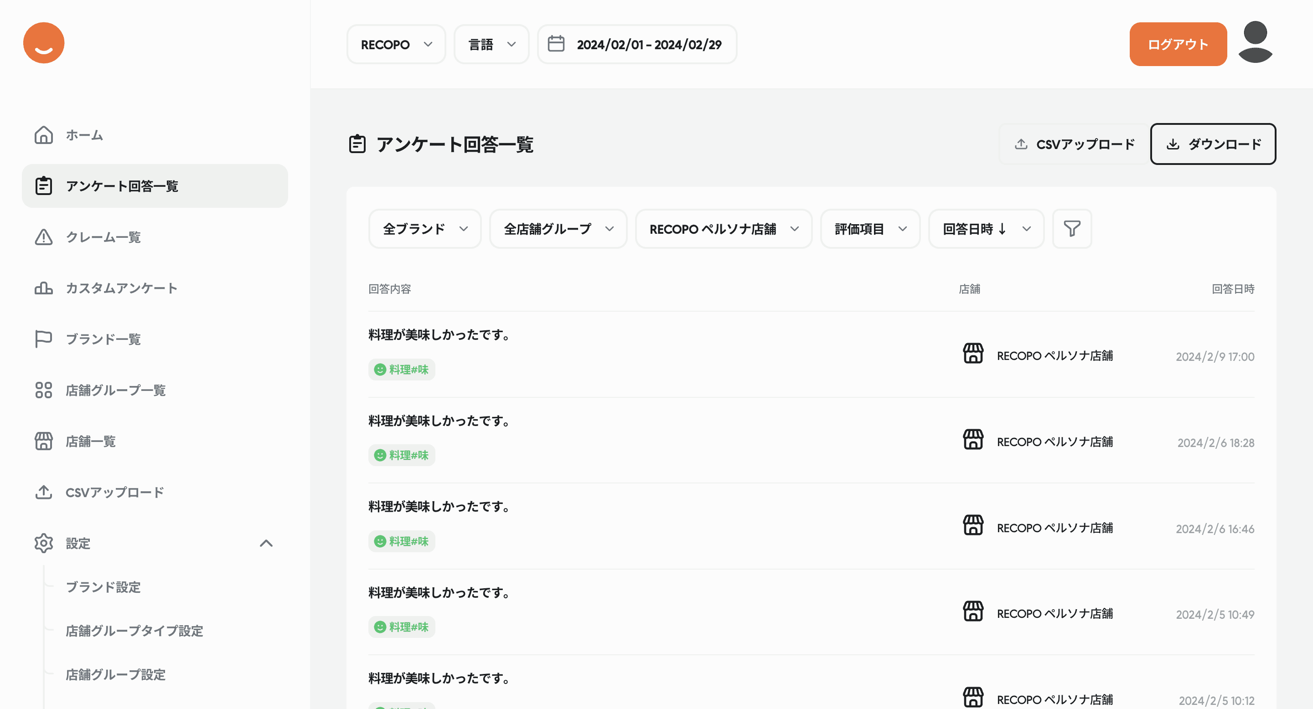The width and height of the screenshot is (1313, 709).
Task: Open the 全ブランド brand filter dropdown
Action: [424, 229]
